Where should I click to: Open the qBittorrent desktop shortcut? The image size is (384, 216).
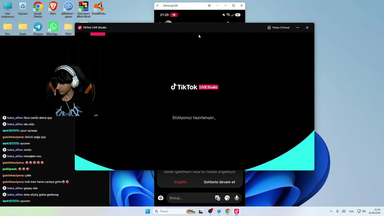tap(68, 9)
